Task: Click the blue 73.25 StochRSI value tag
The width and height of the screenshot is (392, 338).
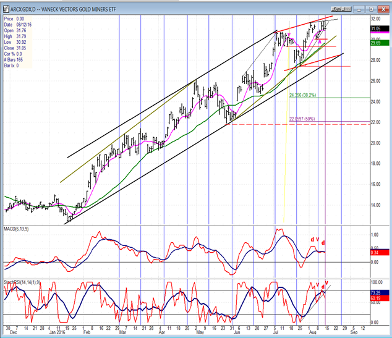Action: point(380,293)
